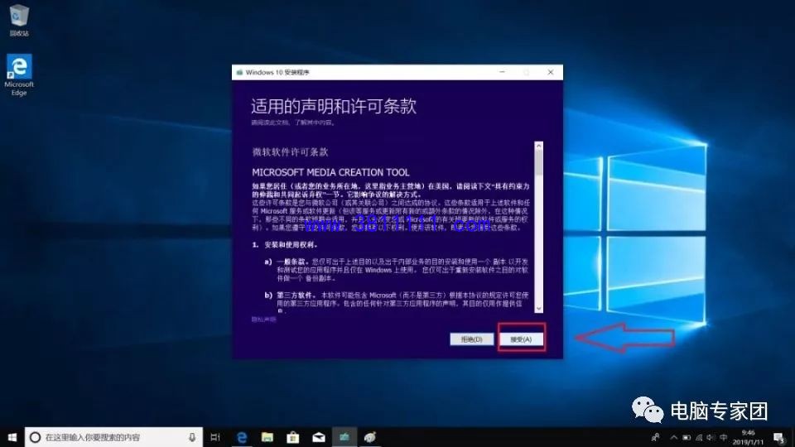Click the 中 input method indicator

click(724, 437)
